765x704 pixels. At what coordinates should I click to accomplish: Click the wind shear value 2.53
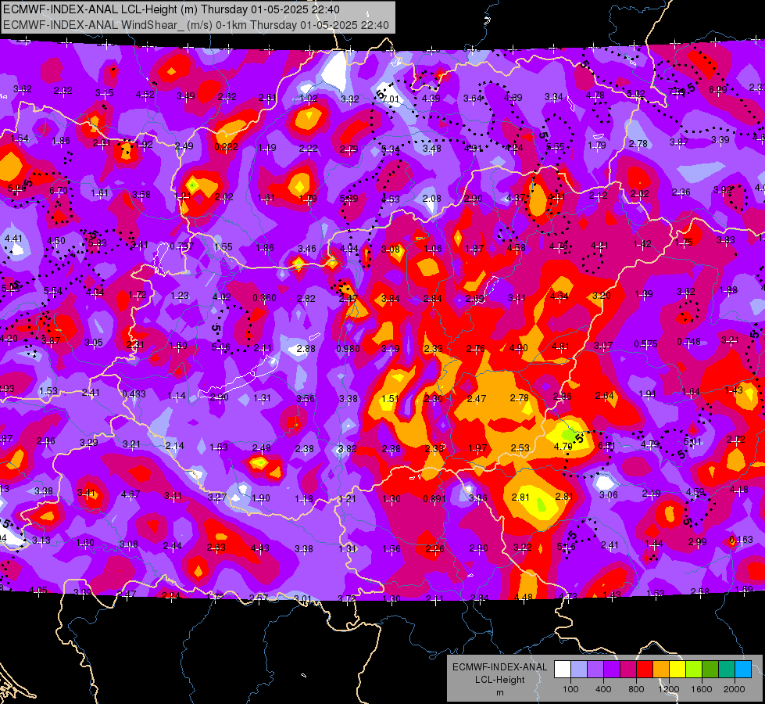click(x=520, y=448)
